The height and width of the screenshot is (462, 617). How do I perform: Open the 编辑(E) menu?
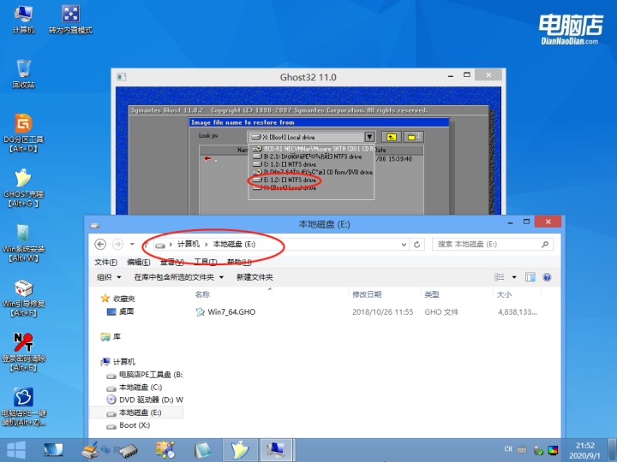[x=139, y=262]
